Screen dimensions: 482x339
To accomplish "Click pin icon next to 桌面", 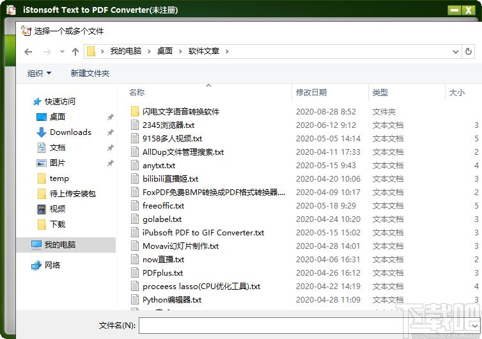I will (x=110, y=117).
